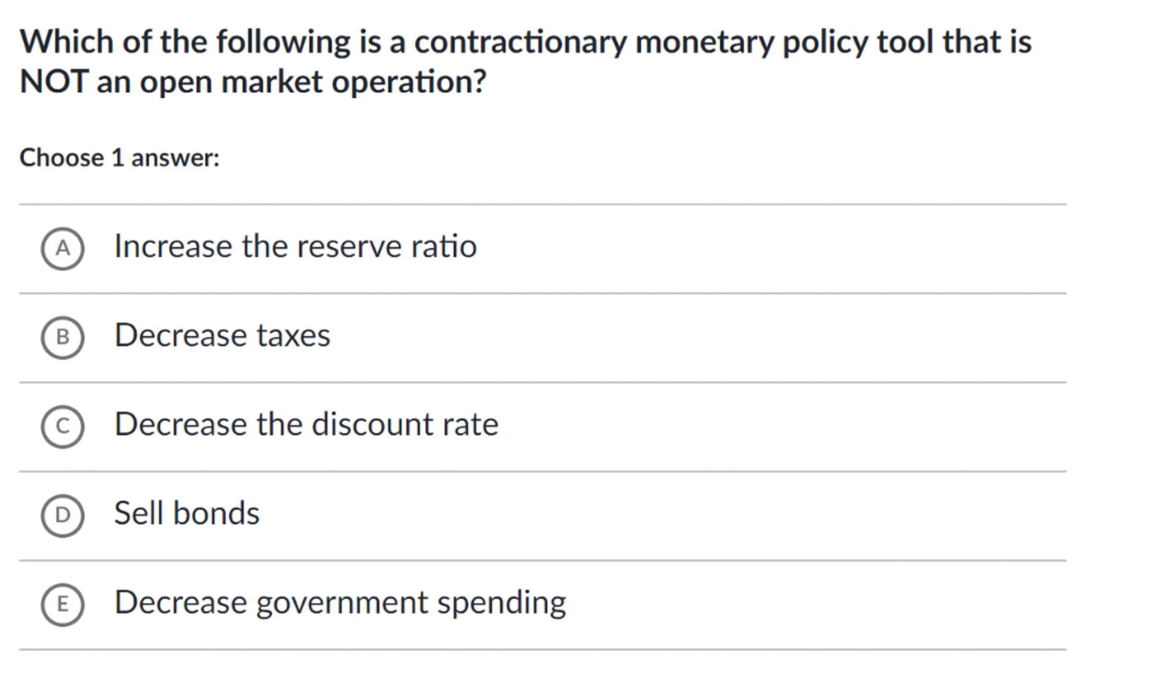Click the words 'reserve ratio' in option A
This screenshot has height=682, width=1155.
pyautogui.click(x=386, y=247)
